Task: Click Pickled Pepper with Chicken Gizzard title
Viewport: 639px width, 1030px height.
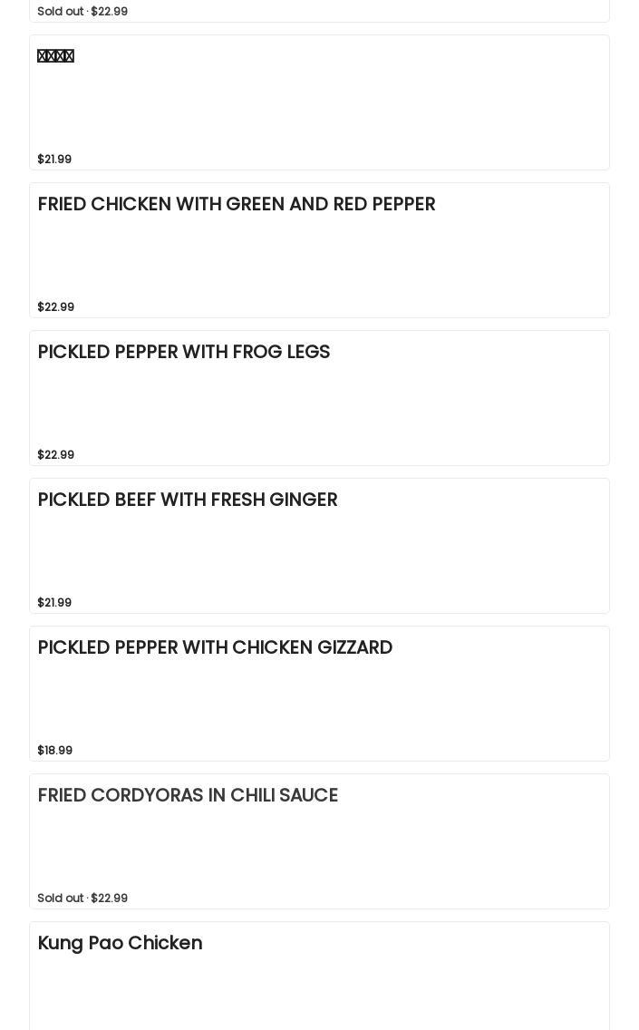Action: tap(215, 647)
